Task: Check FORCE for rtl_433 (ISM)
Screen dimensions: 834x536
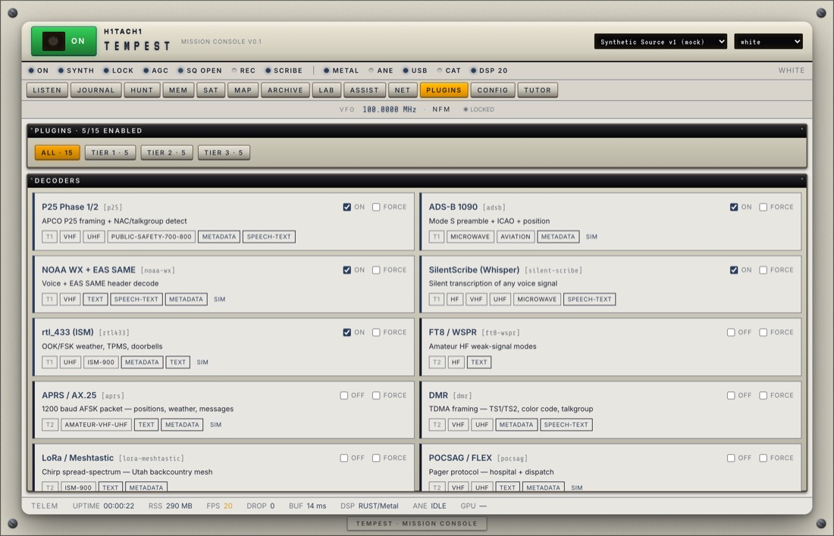Action: (376, 332)
